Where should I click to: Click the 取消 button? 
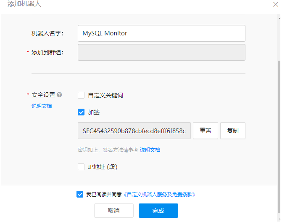pyautogui.click(x=113, y=211)
